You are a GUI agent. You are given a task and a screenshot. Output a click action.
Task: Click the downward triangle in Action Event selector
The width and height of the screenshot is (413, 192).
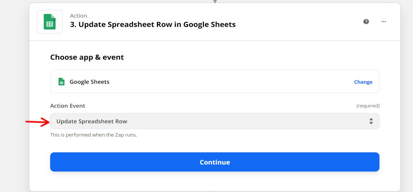[x=371, y=123]
